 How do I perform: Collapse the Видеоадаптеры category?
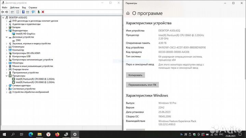(x=6, y=31)
